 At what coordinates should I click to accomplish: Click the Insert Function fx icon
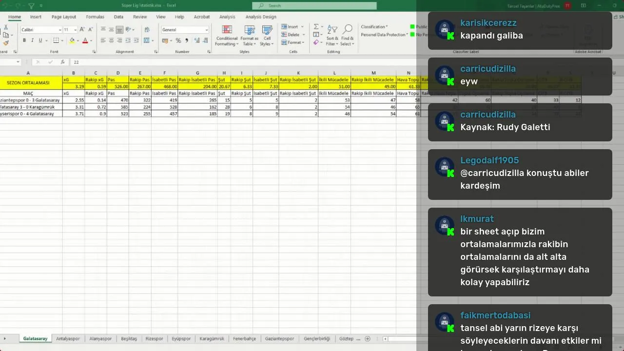coord(62,62)
